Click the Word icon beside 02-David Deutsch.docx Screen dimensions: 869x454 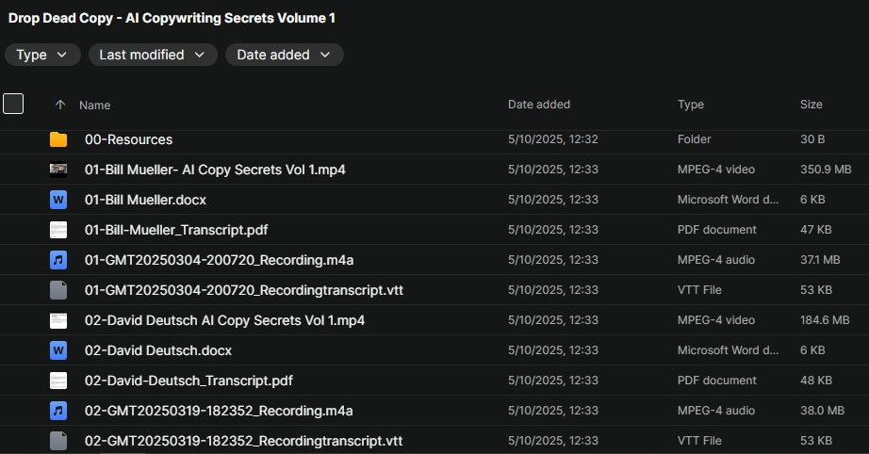pos(58,350)
